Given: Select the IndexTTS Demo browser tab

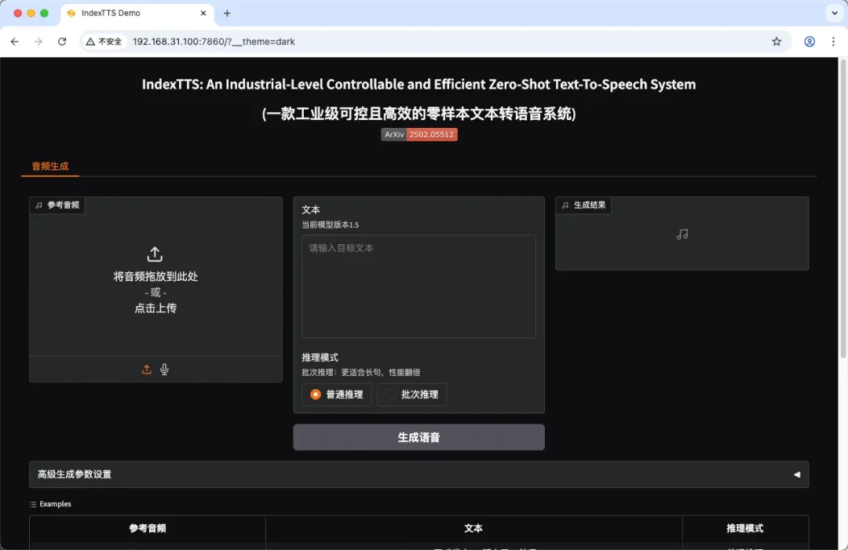Looking at the screenshot, I should point(133,13).
